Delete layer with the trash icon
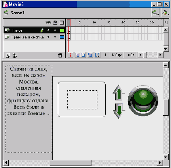 click(60, 55)
